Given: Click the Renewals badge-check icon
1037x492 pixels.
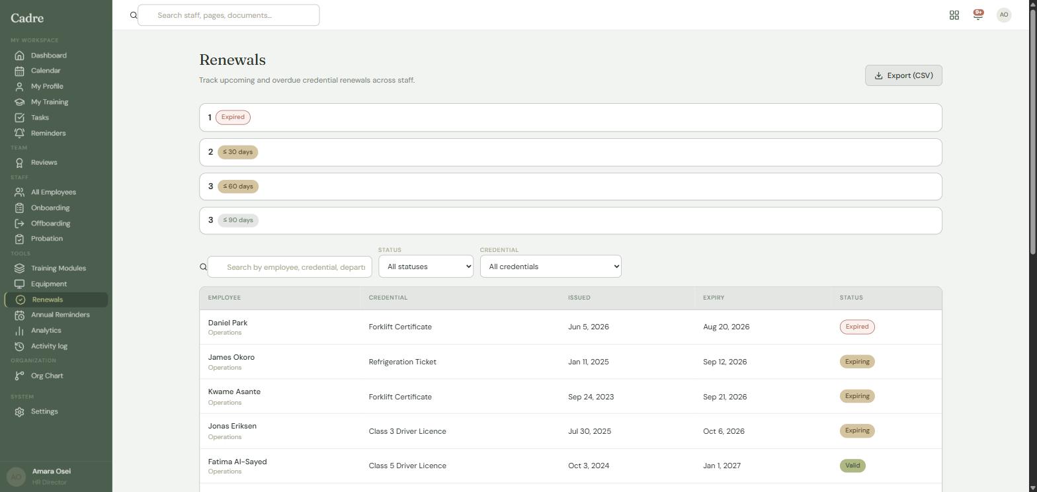Looking at the screenshot, I should (x=21, y=300).
